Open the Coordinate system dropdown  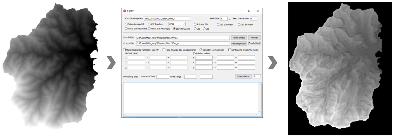tap(189, 19)
